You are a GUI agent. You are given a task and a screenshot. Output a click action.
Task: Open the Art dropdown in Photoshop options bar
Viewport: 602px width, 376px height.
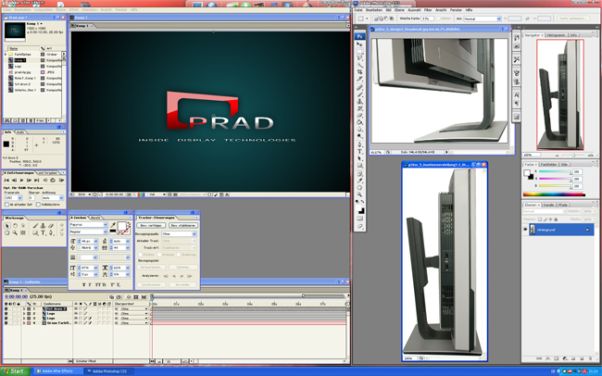point(483,19)
